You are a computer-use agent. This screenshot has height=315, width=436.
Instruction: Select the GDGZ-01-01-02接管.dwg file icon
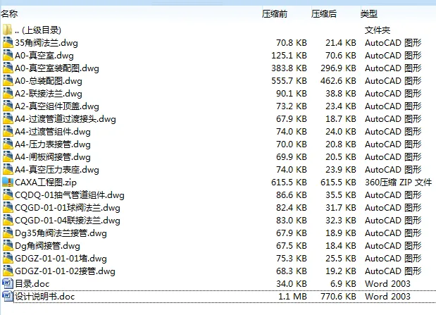pyautogui.click(x=8, y=271)
